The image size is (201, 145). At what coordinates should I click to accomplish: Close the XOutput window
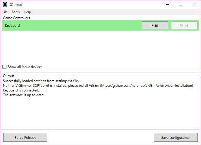pyautogui.click(x=194, y=4)
